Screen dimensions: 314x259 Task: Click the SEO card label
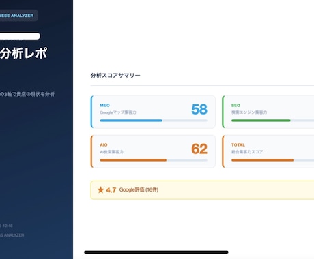[235, 106]
